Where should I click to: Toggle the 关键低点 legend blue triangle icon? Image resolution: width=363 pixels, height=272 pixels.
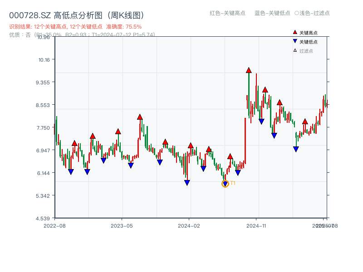294,41
